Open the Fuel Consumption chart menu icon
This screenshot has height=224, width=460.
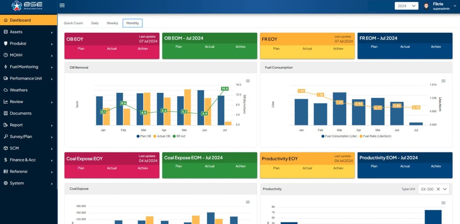pos(443,81)
